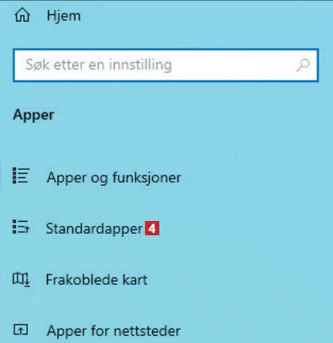
Task: Click the Apper og funksjoner list icon
Action: coord(21,175)
